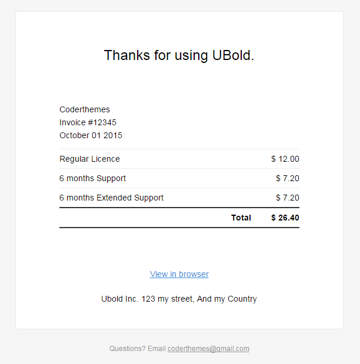Click the coderthemes@gmail.com email link
The height and width of the screenshot is (364, 360).
208,349
